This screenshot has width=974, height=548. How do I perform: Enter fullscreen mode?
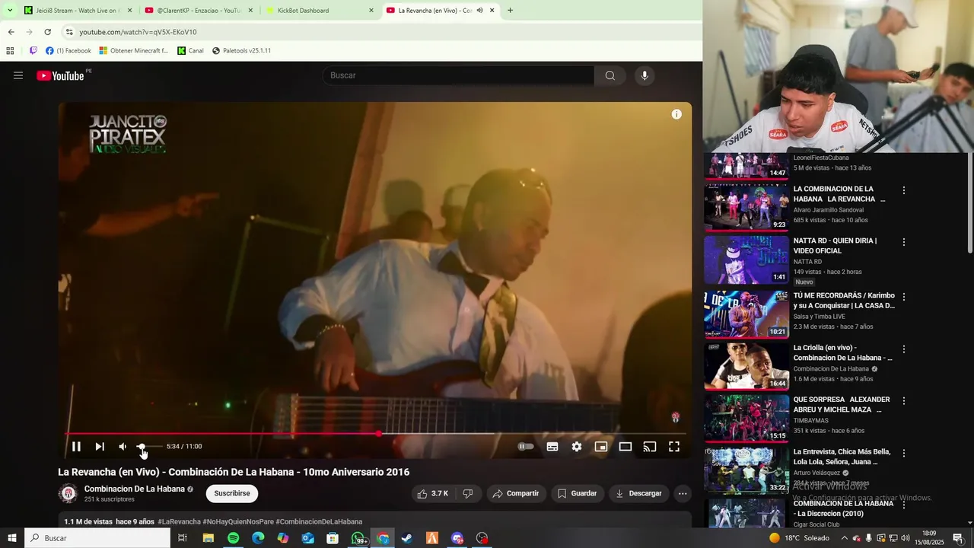pos(674,447)
